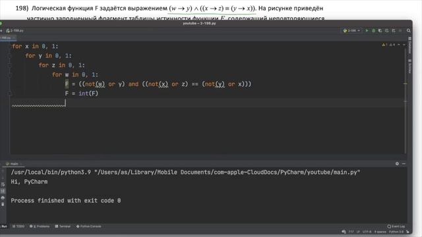
Task: Open the Problems tool window tab
Action: [x=40, y=226]
